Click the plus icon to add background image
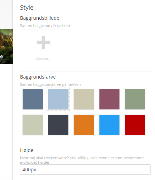This screenshot has height=180, width=155. click(x=43, y=42)
